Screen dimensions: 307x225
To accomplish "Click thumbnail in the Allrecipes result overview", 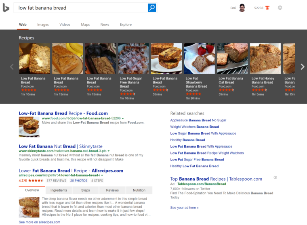I will point(29,207).
